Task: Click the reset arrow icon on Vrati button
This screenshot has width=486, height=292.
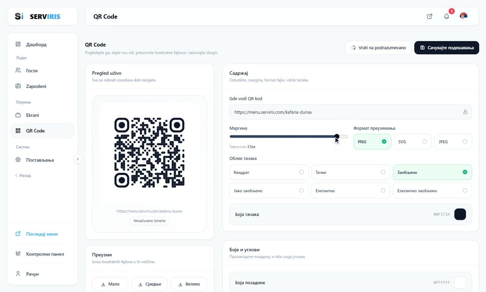Action: tap(353, 48)
